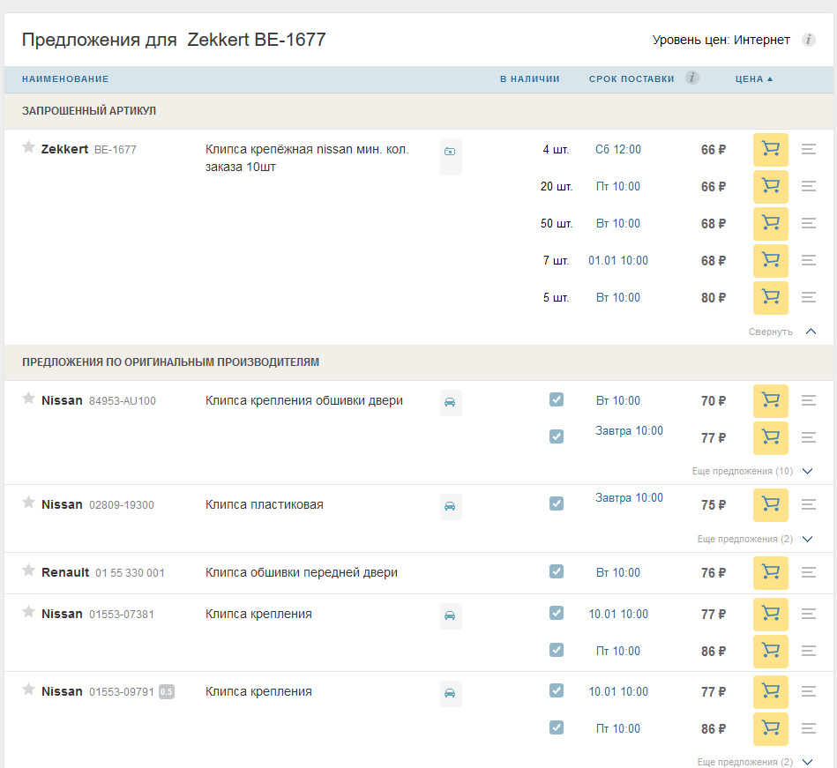This screenshot has width=837, height=768.
Task: Toggle the availability checkbox for Nissan 02809-19300
Action: point(556,503)
